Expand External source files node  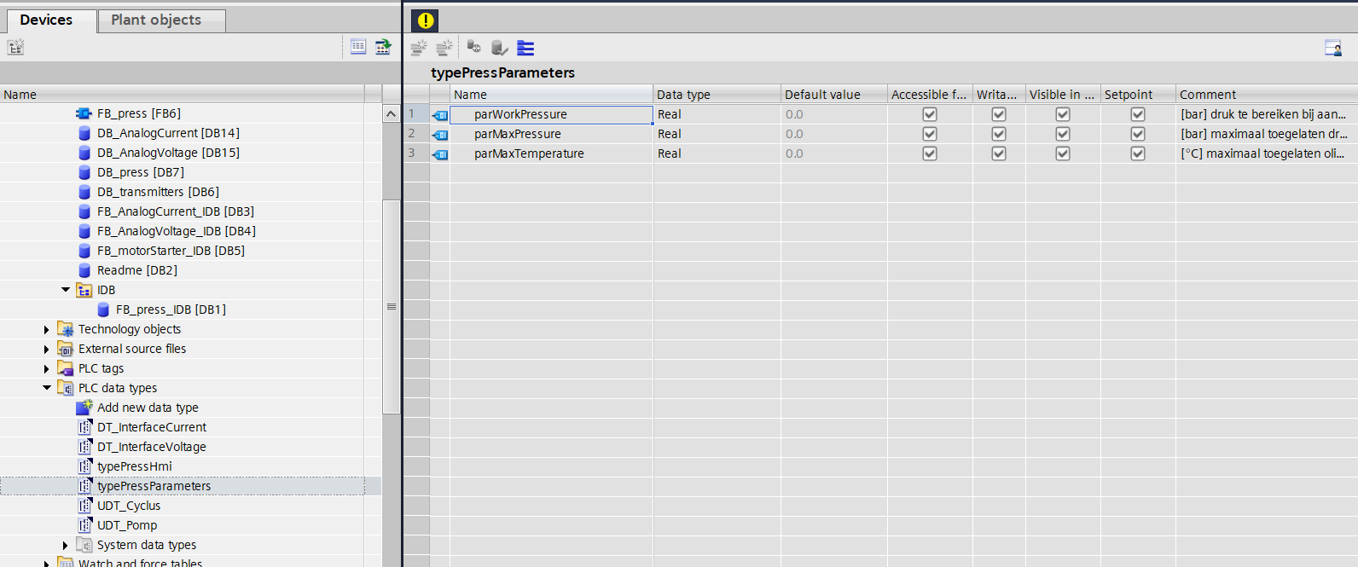(x=47, y=349)
